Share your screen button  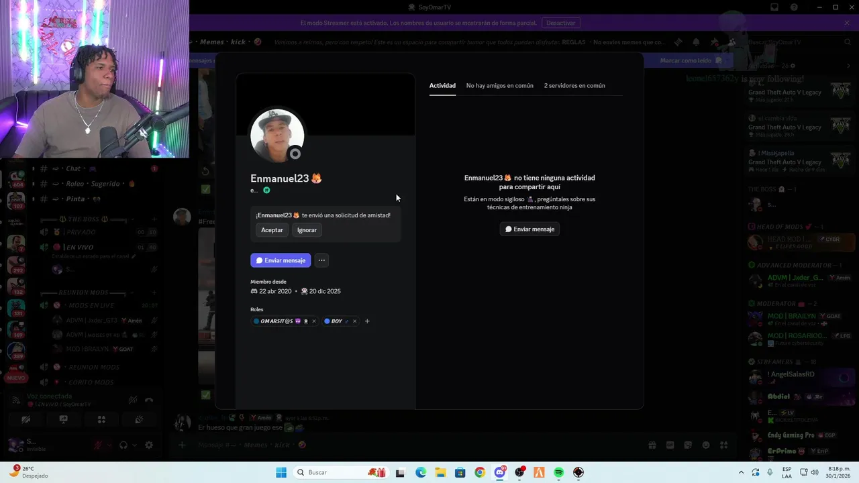tap(63, 420)
